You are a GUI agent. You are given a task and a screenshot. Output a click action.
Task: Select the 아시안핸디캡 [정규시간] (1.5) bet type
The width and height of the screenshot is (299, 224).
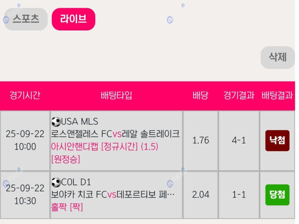pos(105,147)
